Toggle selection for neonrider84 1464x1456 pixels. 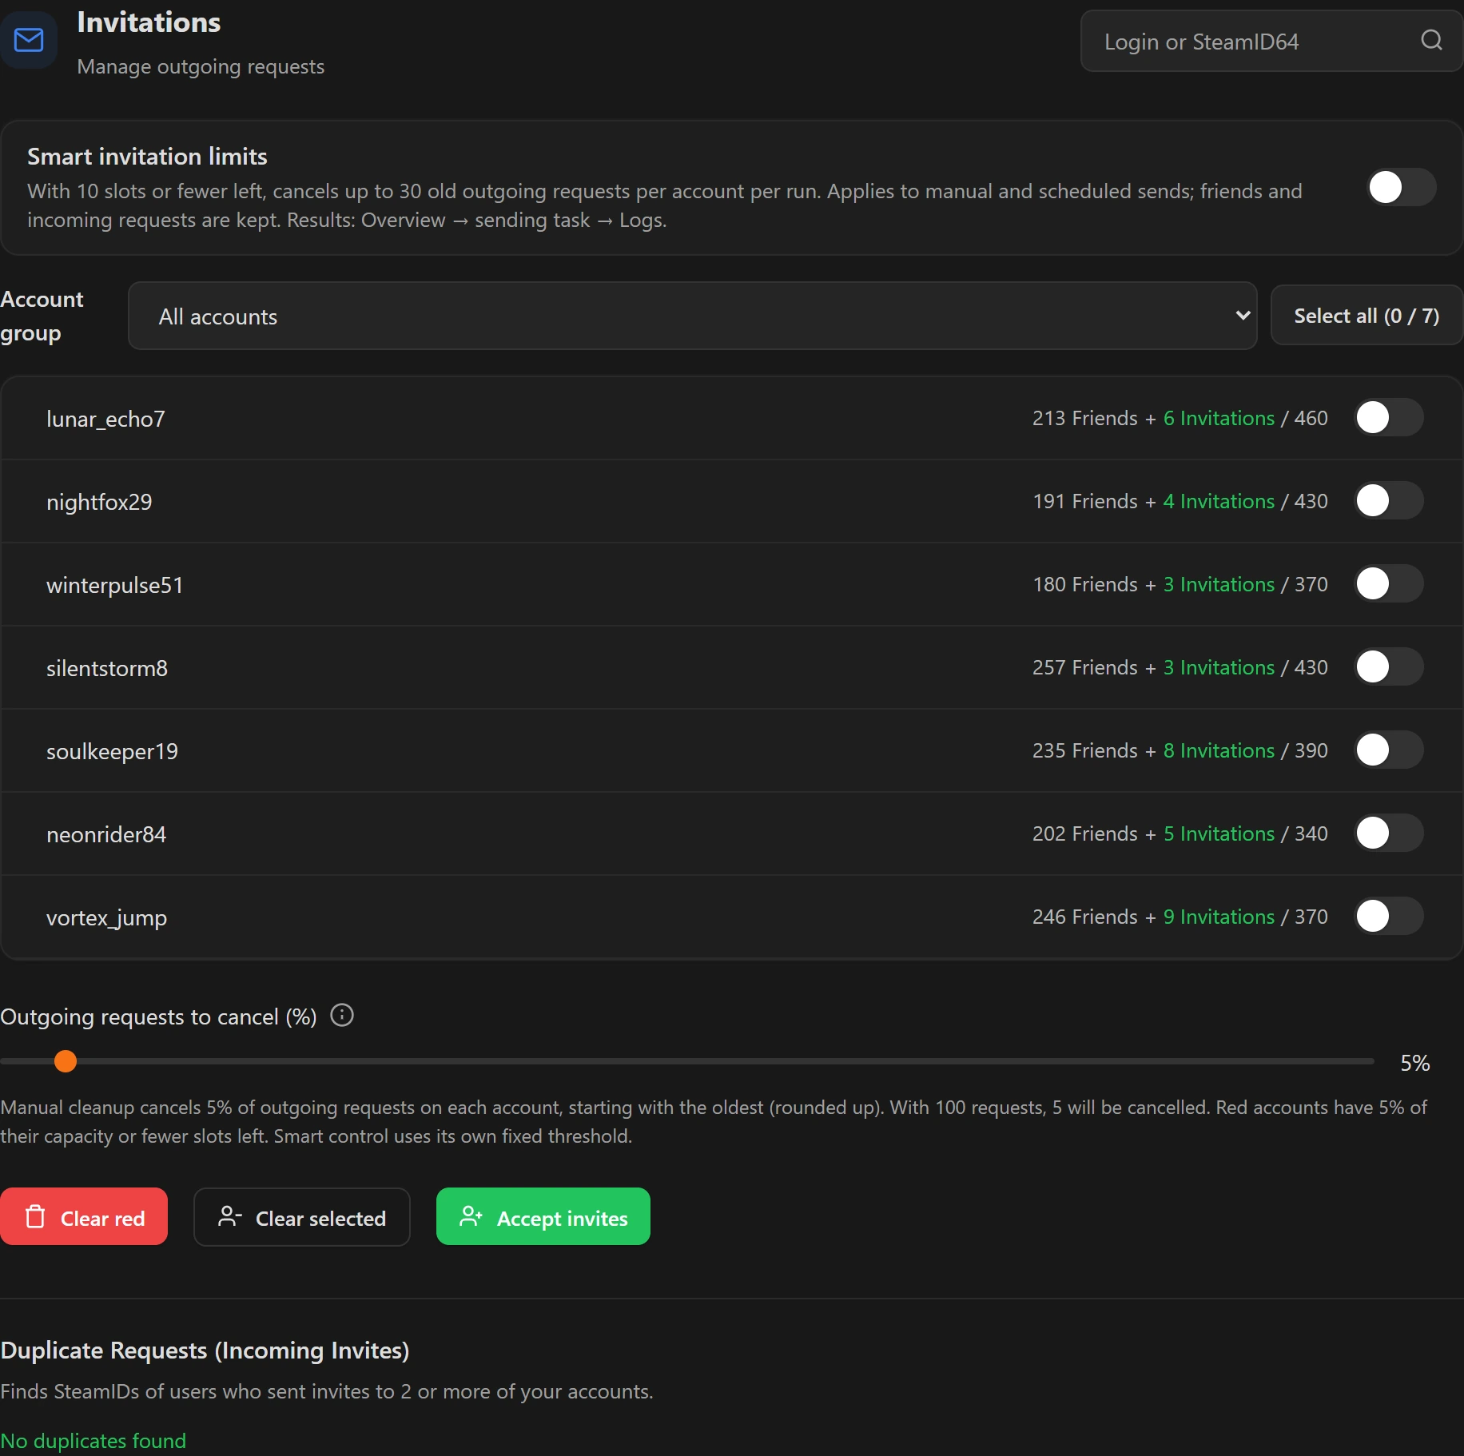pyautogui.click(x=1389, y=833)
